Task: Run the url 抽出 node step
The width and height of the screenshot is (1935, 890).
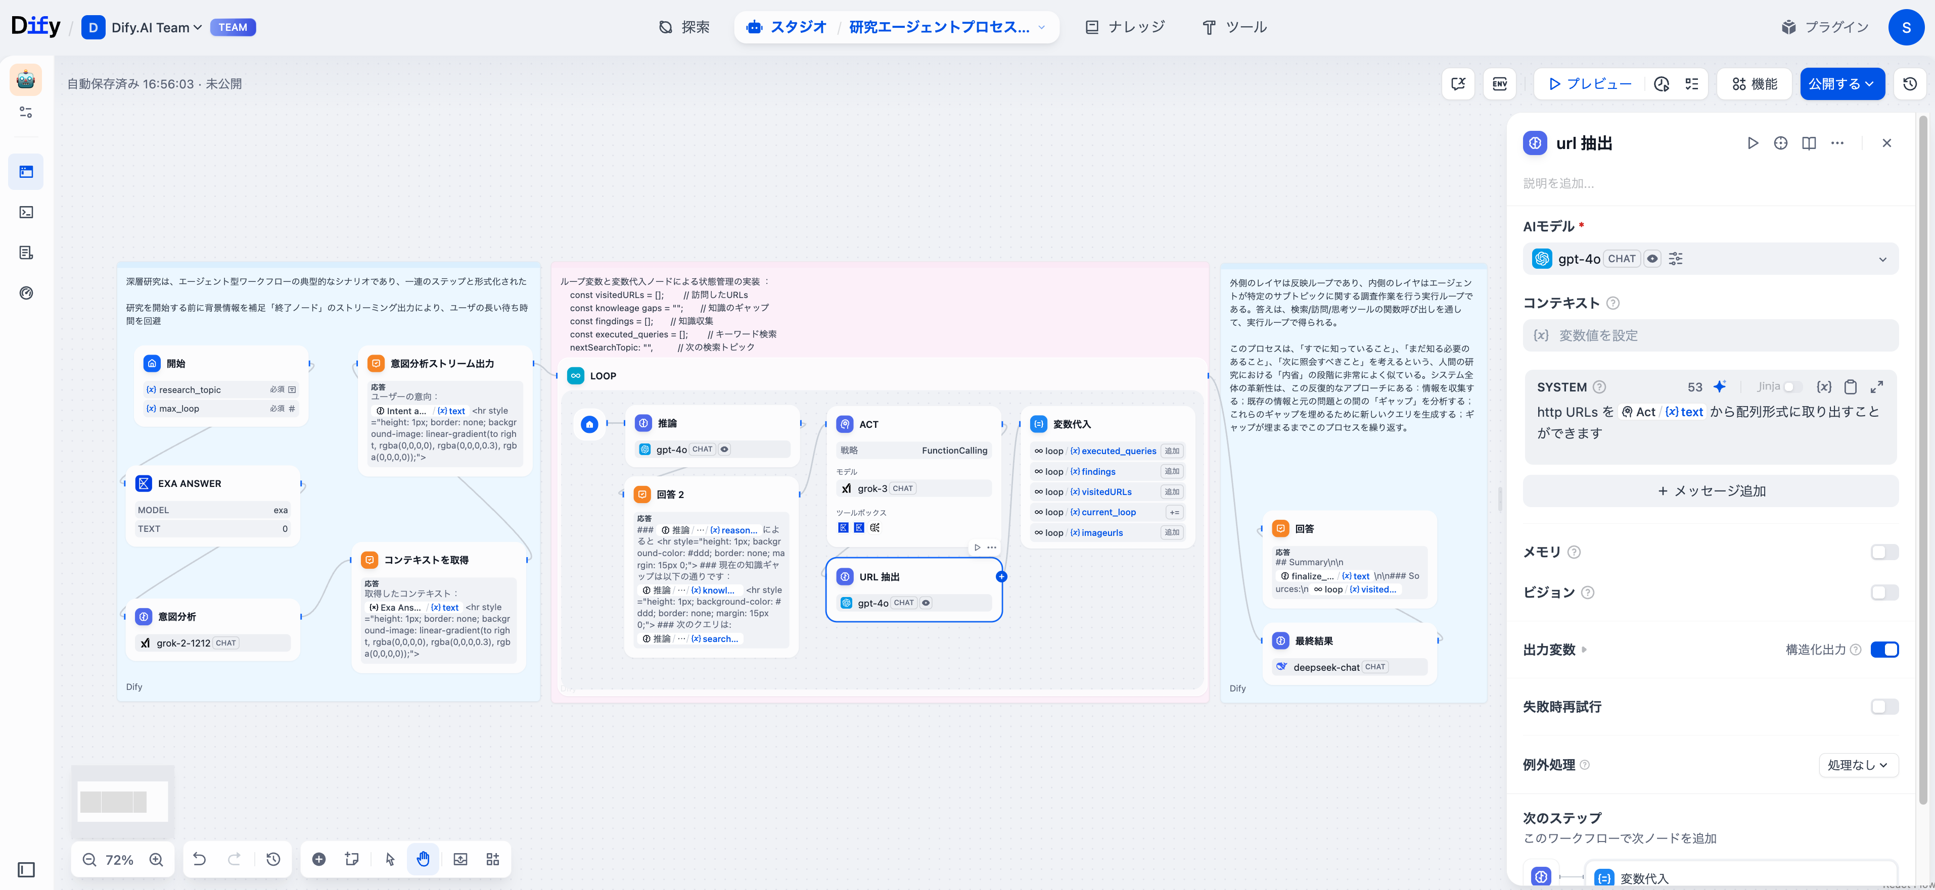Action: [x=1753, y=143]
